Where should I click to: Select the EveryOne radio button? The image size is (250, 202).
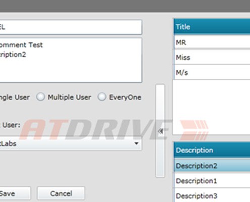coord(102,97)
